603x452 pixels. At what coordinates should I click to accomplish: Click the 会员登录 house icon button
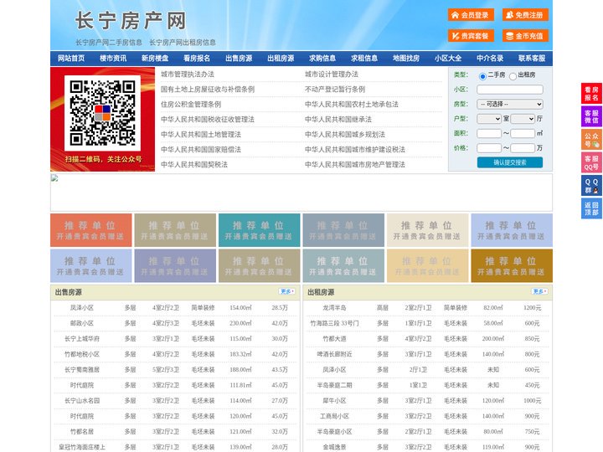coord(471,15)
